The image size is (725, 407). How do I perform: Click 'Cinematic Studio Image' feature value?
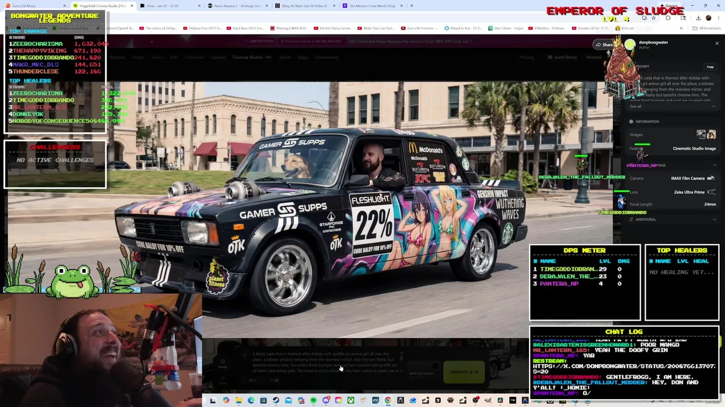click(x=694, y=149)
